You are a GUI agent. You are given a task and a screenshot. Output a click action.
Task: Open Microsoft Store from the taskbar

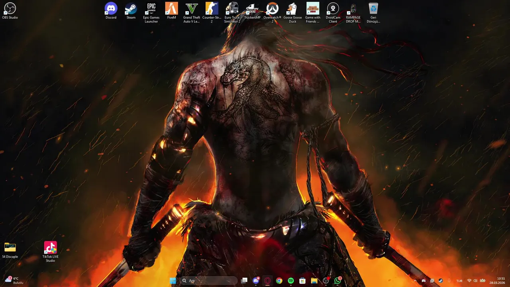tap(302, 281)
